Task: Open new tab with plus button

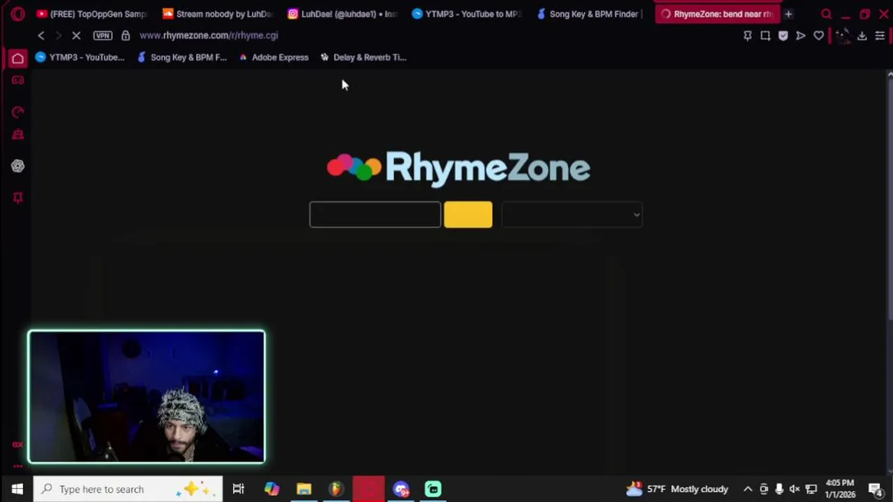Action: pos(788,14)
